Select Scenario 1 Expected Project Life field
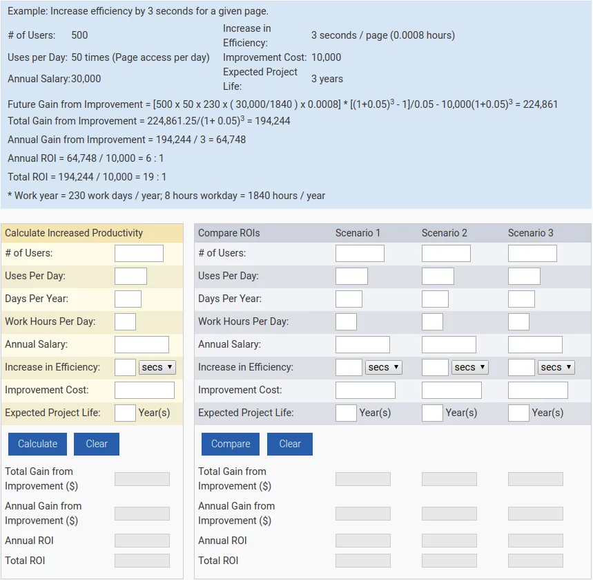Image resolution: width=593 pixels, height=580 pixels. pos(346,413)
